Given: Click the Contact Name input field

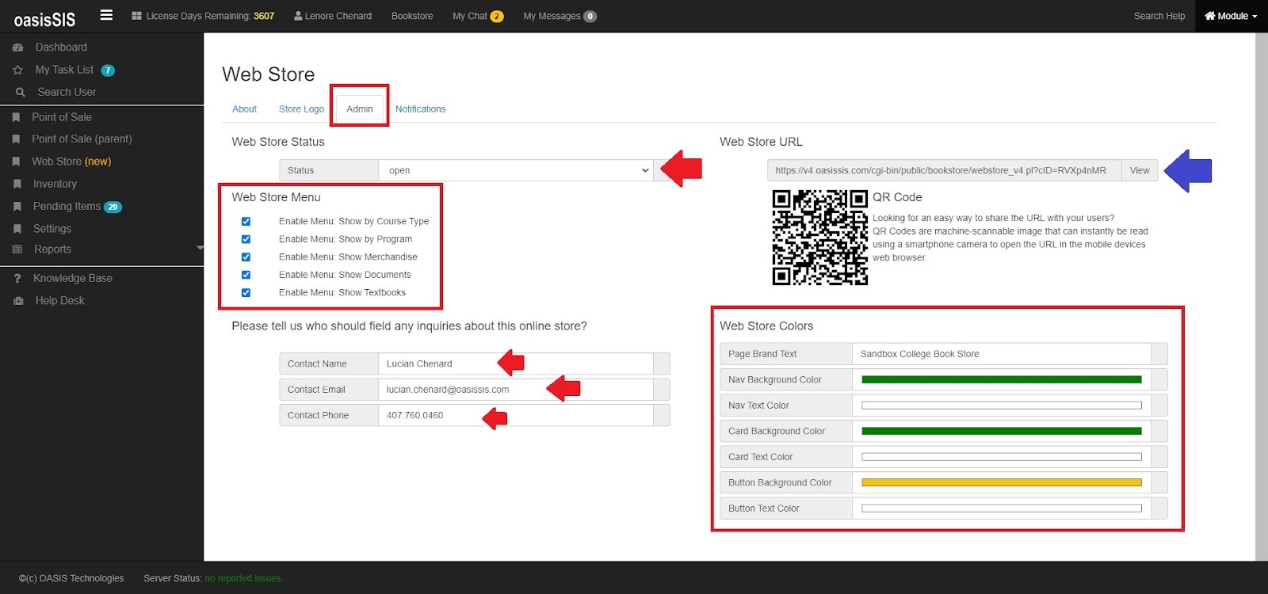Looking at the screenshot, I should [516, 364].
